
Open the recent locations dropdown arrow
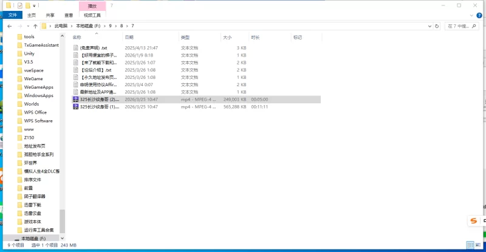(x=28, y=26)
